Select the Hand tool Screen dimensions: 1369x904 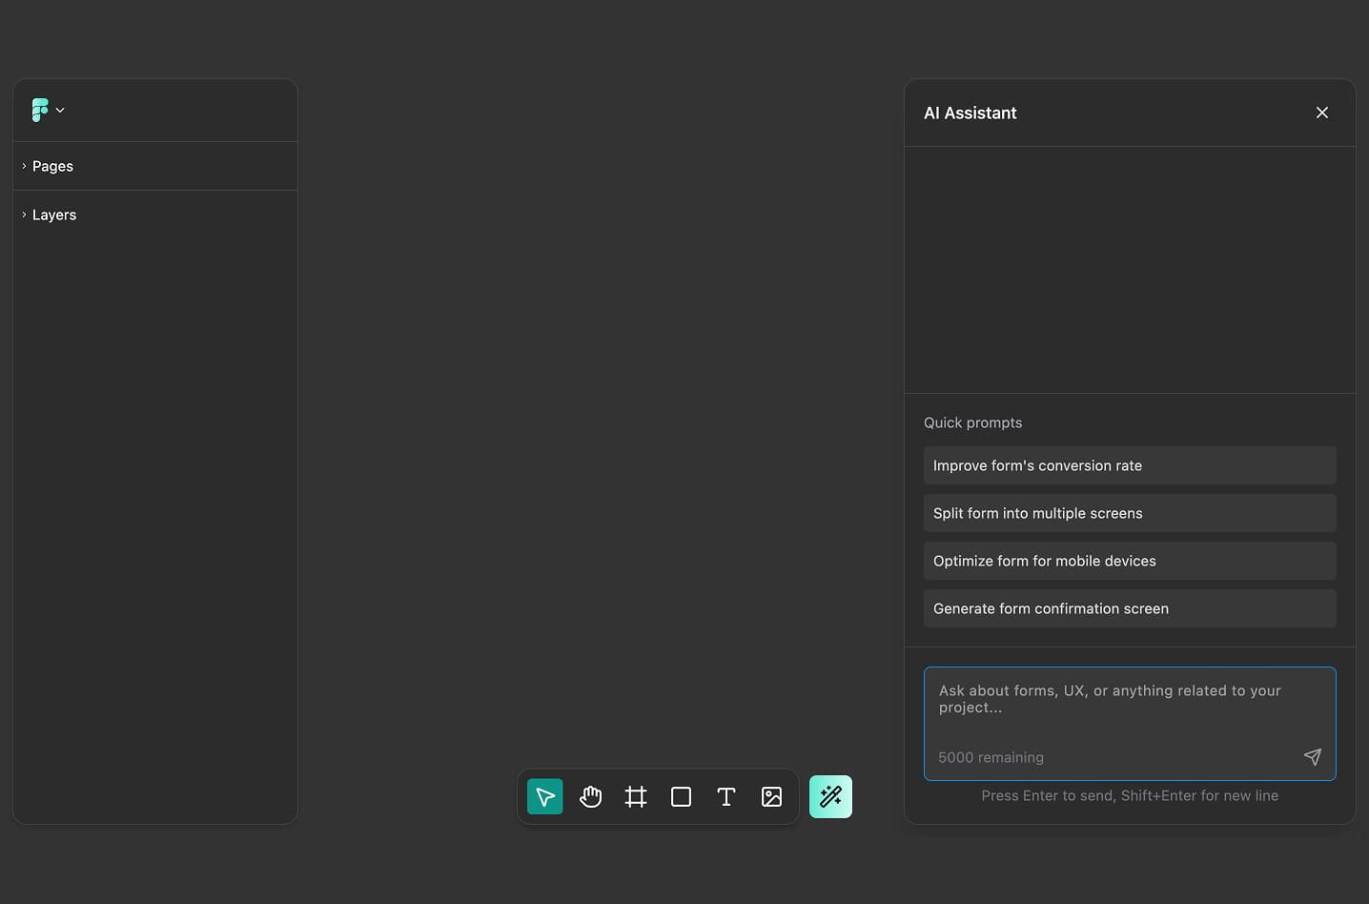coord(590,796)
